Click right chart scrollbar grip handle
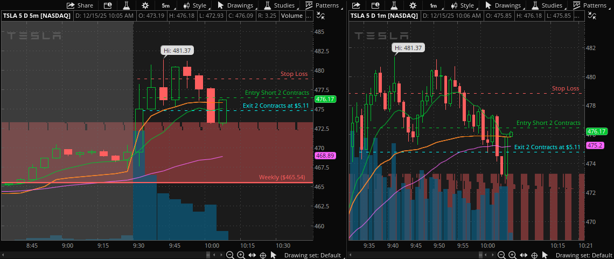This screenshot has width=614, height=259. [480, 255]
